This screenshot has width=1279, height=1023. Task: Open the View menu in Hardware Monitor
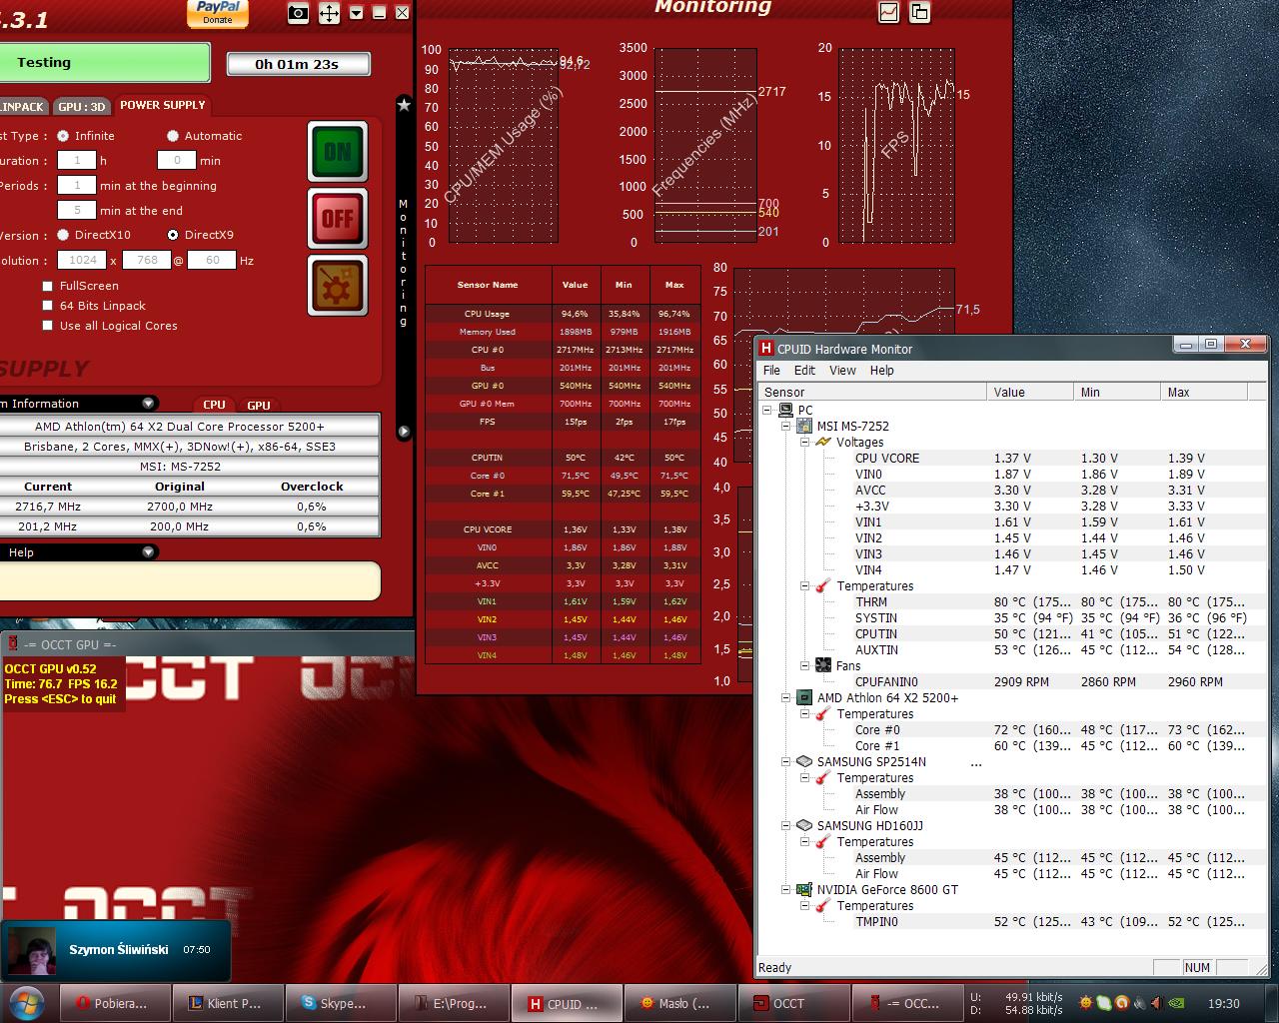[842, 370]
